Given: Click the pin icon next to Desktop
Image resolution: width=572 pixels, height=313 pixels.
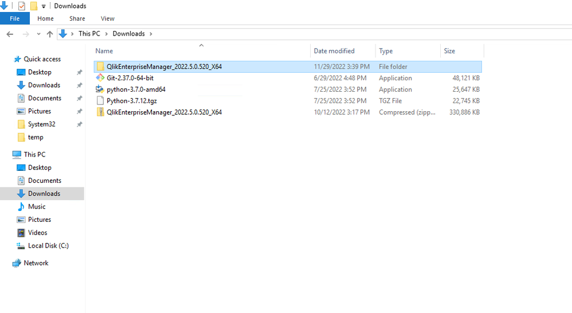Looking at the screenshot, I should tap(79, 72).
